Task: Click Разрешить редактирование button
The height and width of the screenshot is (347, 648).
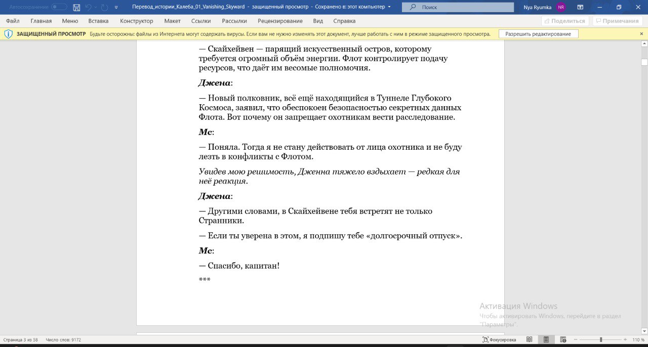Action: point(538,34)
